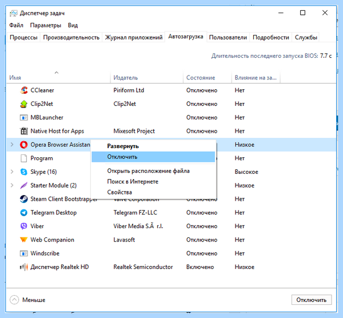The width and height of the screenshot is (343, 318).
Task: Click the circled arrow icon next to Меньше
Action: 14,300
